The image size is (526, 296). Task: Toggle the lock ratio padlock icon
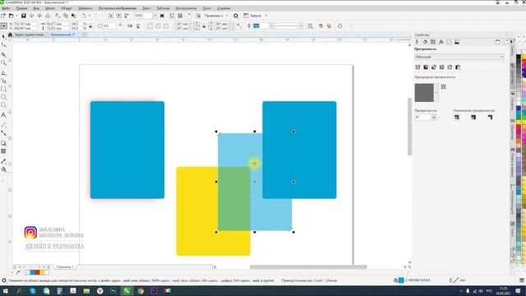[x=90, y=25]
